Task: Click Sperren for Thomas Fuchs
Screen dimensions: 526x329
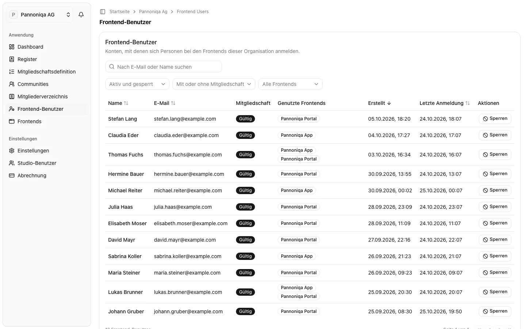Action: tap(495, 155)
